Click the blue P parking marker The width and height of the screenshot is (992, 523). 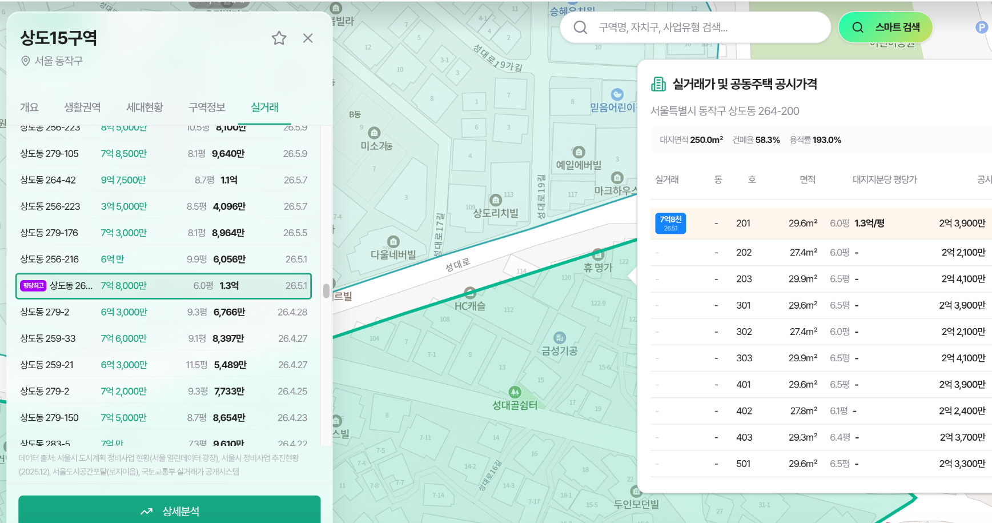(982, 27)
